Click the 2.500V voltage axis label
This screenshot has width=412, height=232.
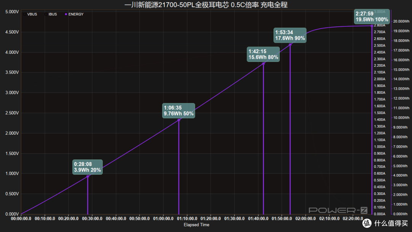coord(12,113)
